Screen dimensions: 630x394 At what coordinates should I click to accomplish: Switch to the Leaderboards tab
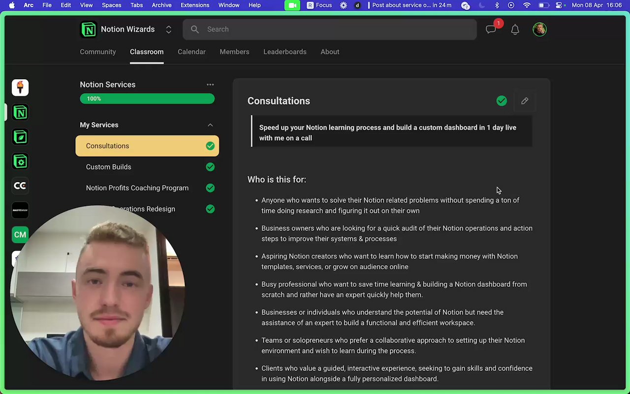pyautogui.click(x=285, y=52)
